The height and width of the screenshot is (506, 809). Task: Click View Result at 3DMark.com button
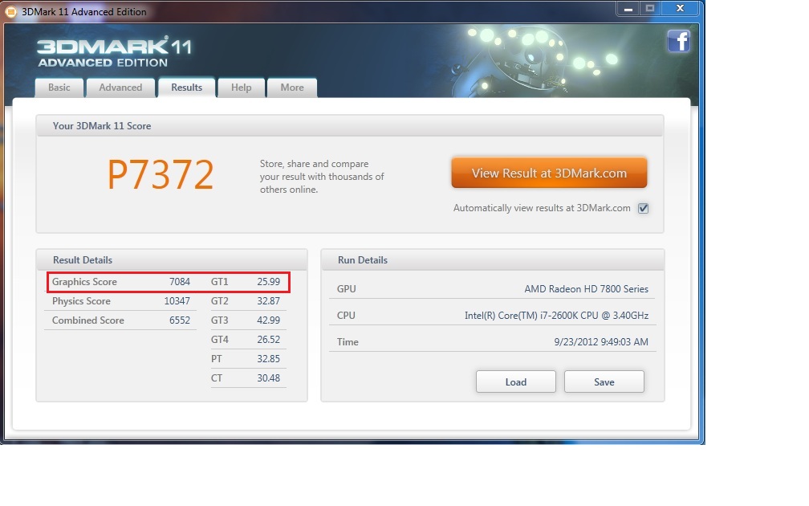pyautogui.click(x=549, y=173)
